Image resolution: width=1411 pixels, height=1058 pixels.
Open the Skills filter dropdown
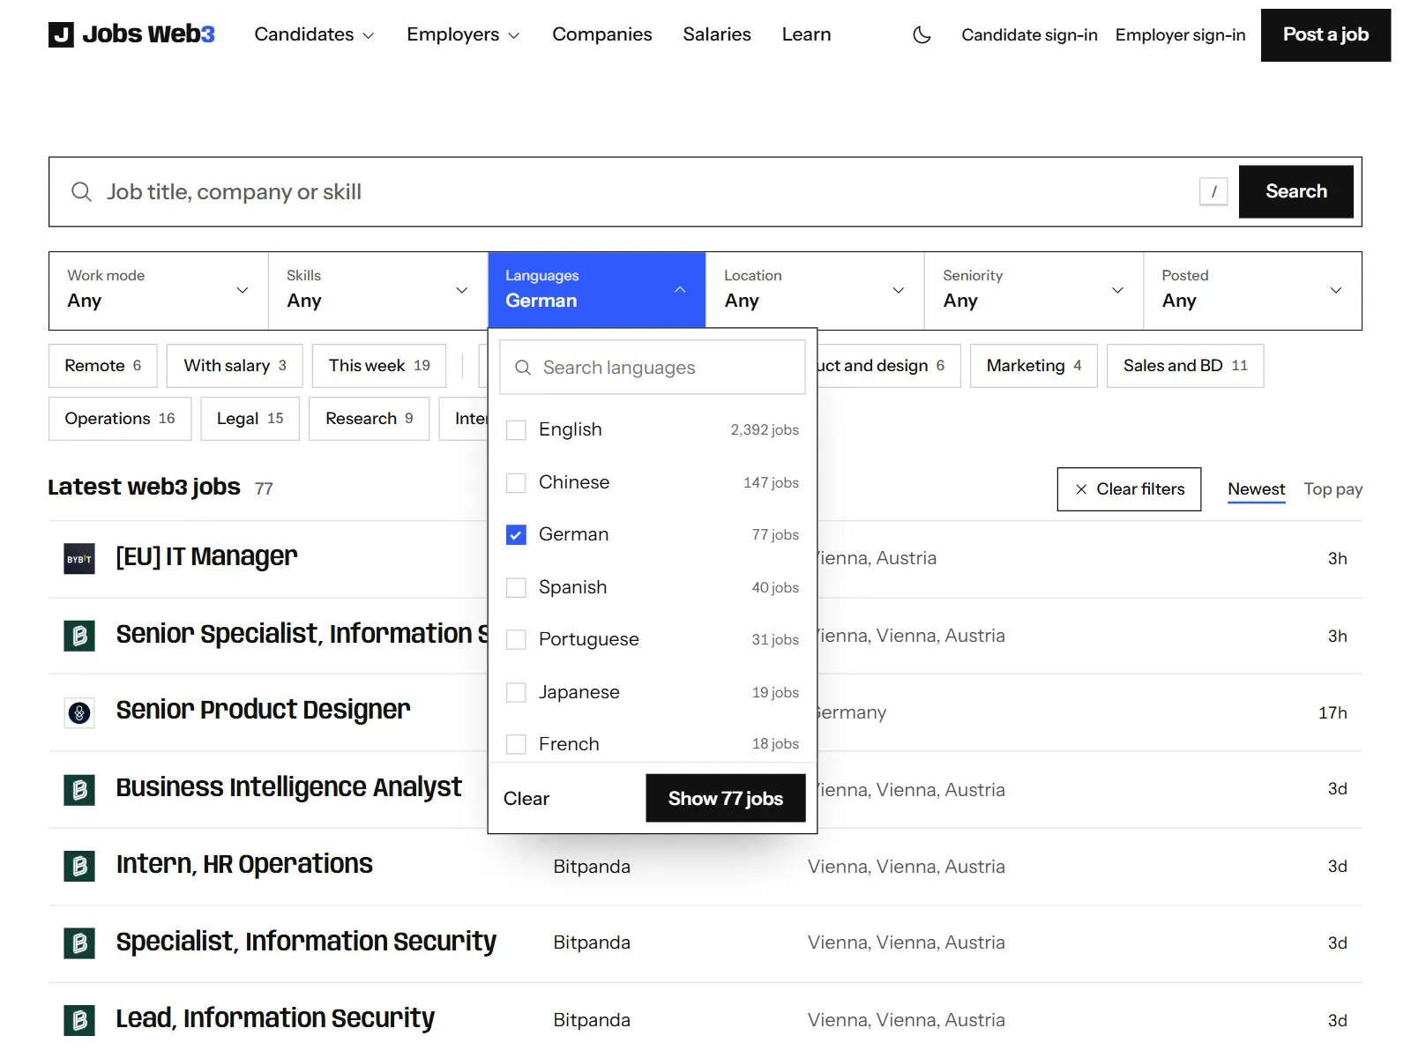(x=377, y=290)
